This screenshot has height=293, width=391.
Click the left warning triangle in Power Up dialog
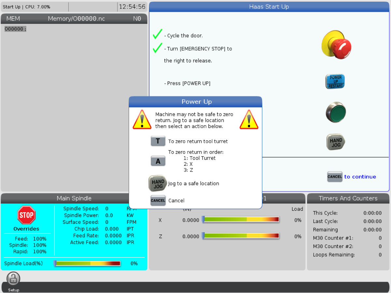click(142, 119)
